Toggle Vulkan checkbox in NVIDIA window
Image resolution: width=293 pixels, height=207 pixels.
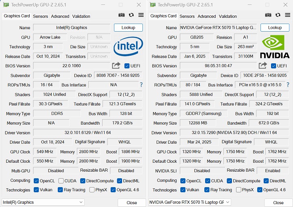pos(183,190)
